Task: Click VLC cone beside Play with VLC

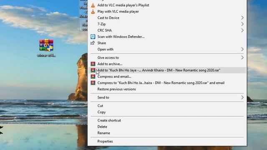Action: 93,12
